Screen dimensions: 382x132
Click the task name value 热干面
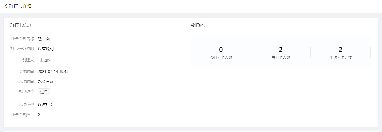tap(44, 39)
